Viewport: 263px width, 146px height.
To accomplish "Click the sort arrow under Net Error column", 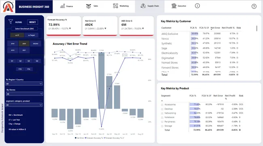I will [211, 30].
